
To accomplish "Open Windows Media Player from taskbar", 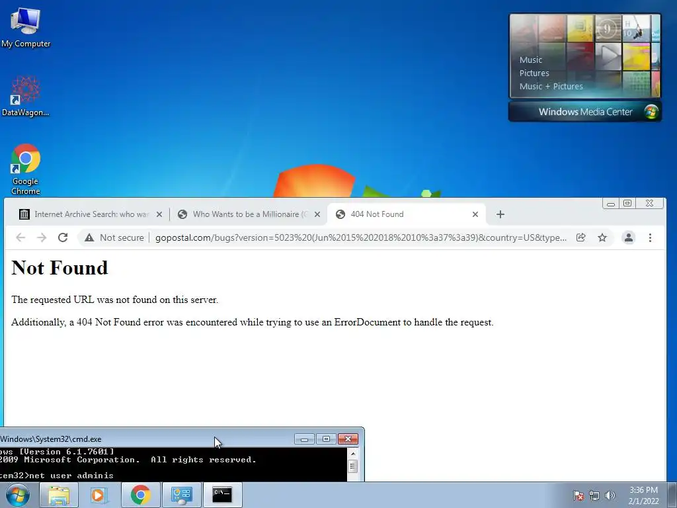I will point(99,495).
